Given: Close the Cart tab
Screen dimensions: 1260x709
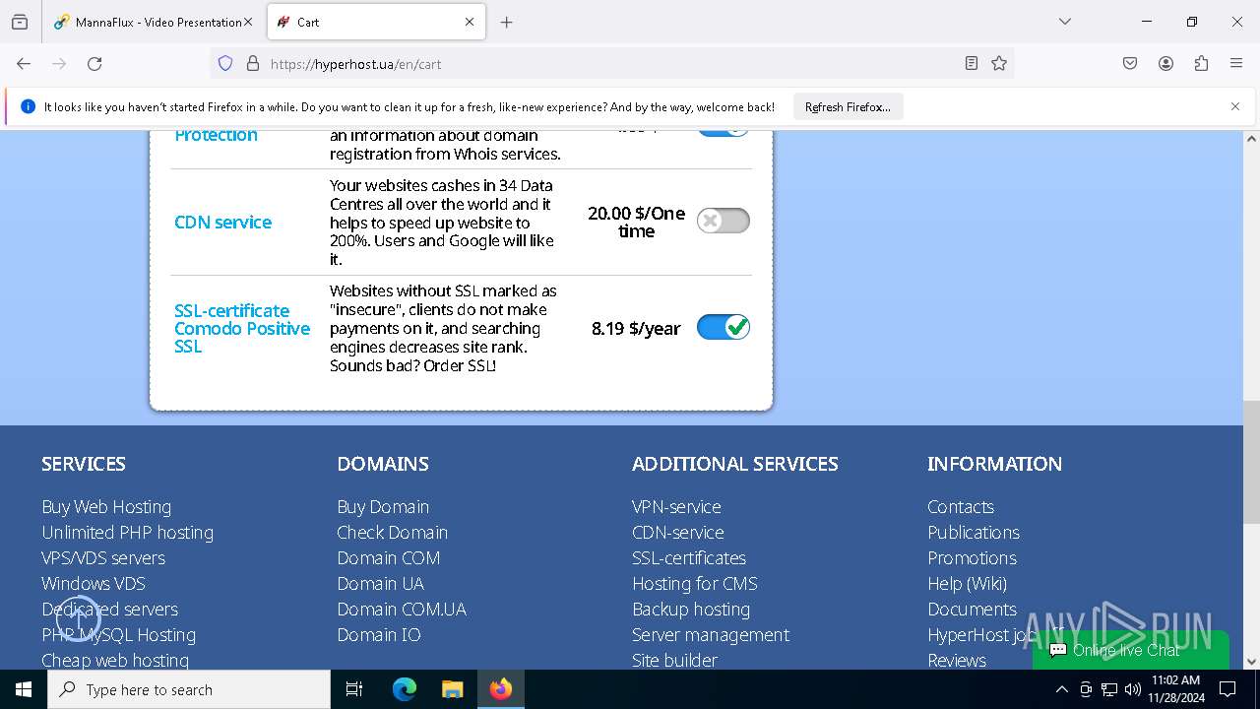Looking at the screenshot, I should click(x=470, y=22).
